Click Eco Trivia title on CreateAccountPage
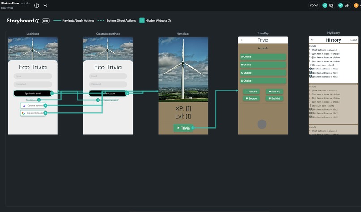Screen dimensions: 361x212 (108, 67)
